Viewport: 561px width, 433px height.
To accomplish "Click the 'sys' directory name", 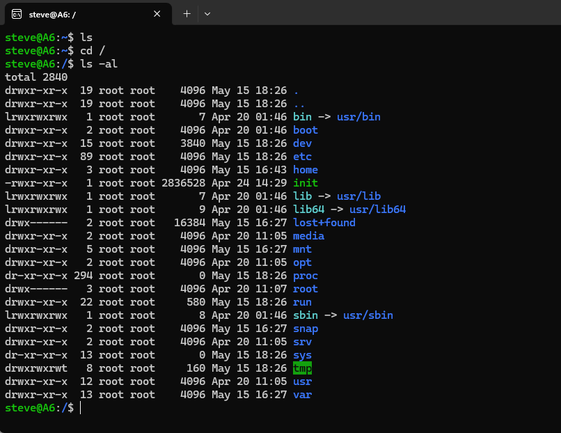I will click(302, 355).
